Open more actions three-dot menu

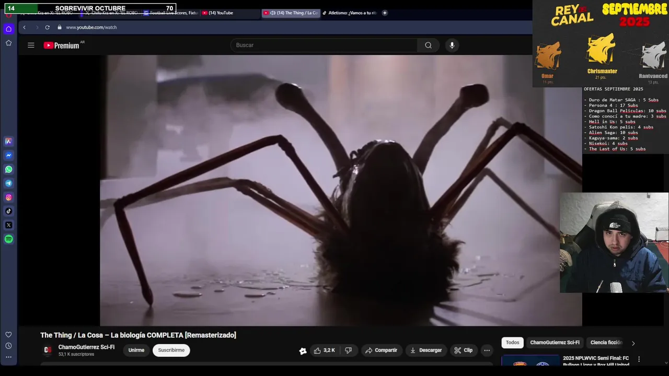[x=487, y=350]
